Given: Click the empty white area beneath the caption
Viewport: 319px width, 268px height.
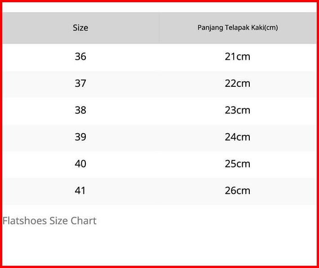Looking at the screenshot, I should click(159, 246).
